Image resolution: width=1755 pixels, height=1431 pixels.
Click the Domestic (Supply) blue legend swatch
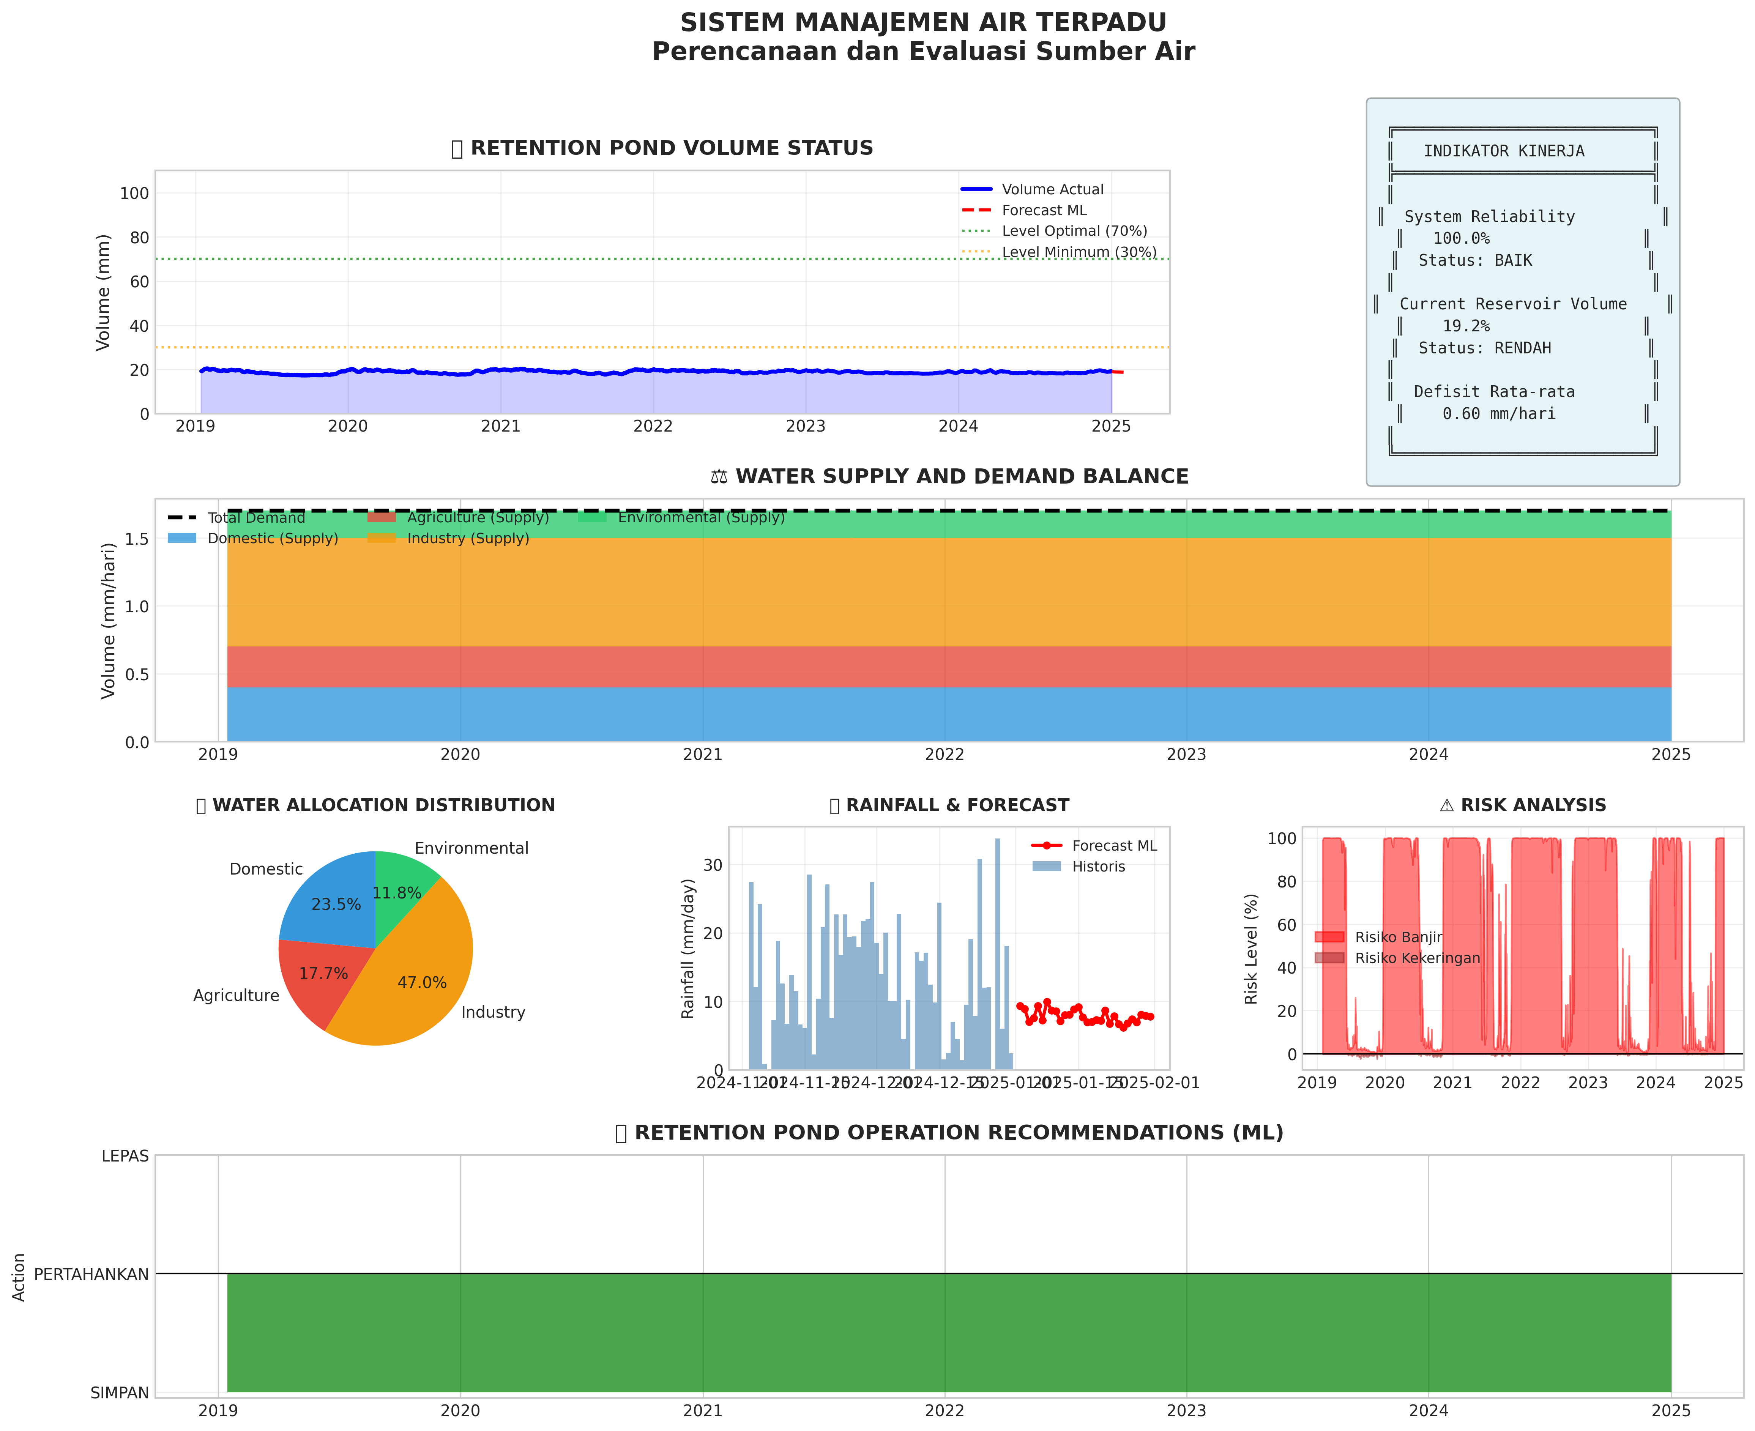pos(181,538)
